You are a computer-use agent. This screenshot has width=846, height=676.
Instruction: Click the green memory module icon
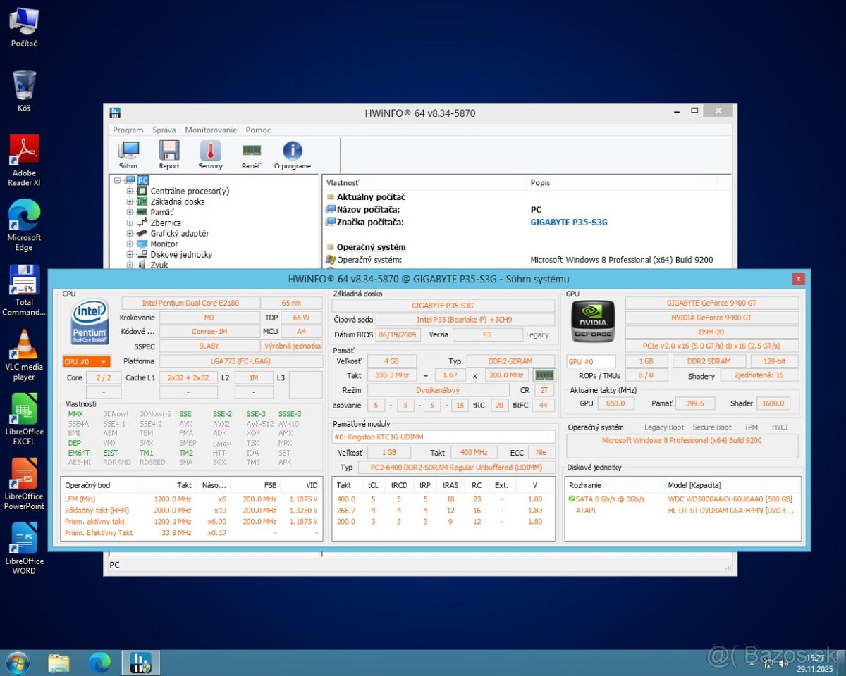pyautogui.click(x=544, y=375)
